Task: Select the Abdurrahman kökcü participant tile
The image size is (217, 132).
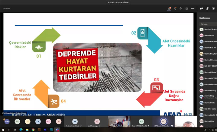Action: 75,122
